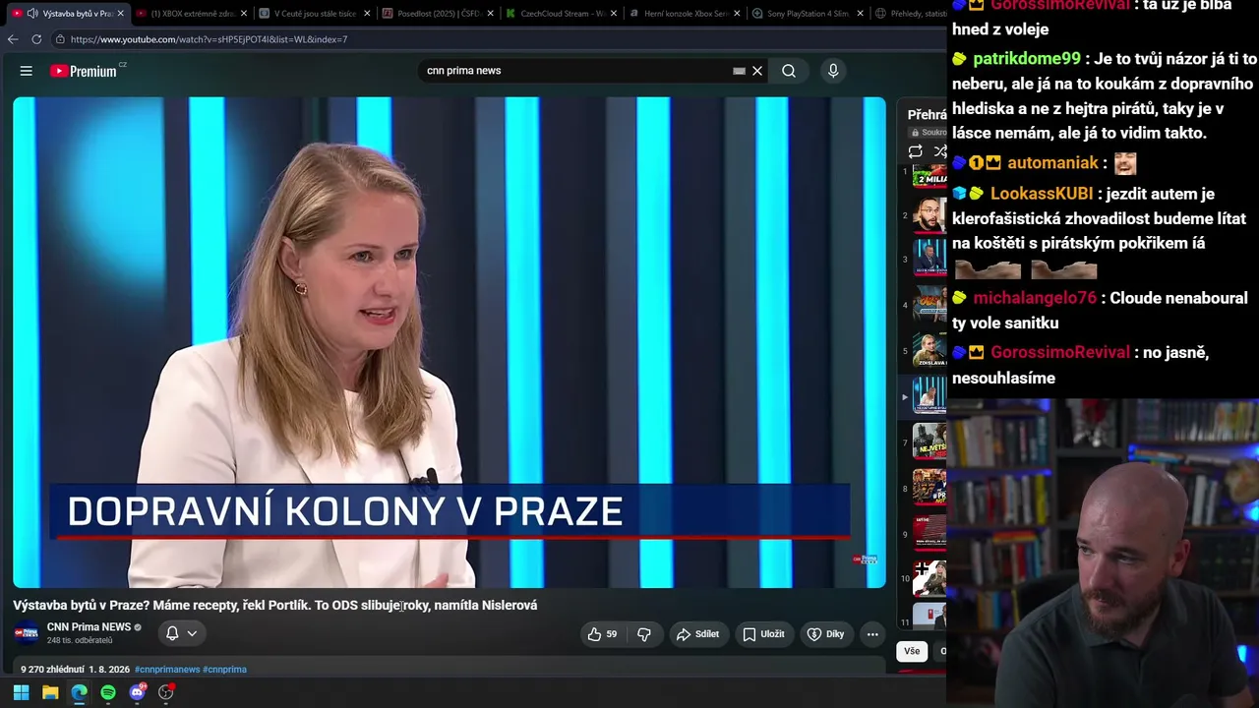
Task: Open Discord from the taskbar
Action: pos(137,692)
